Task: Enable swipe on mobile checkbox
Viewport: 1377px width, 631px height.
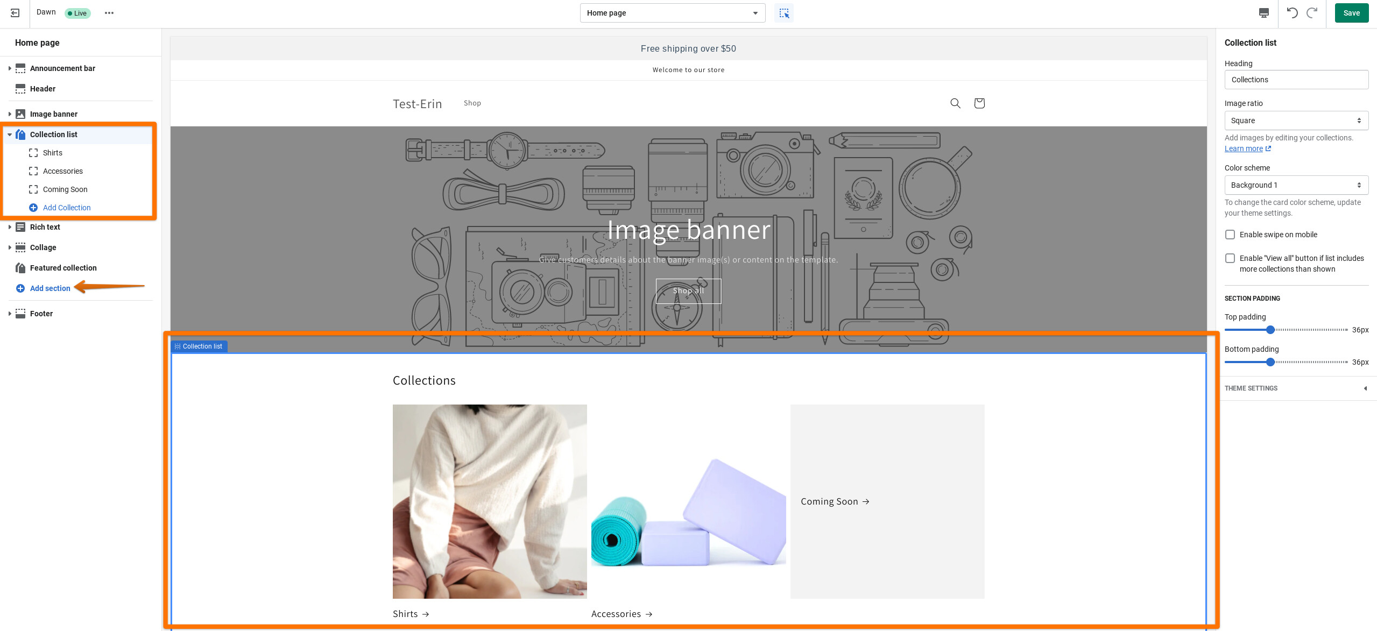Action: click(1230, 235)
